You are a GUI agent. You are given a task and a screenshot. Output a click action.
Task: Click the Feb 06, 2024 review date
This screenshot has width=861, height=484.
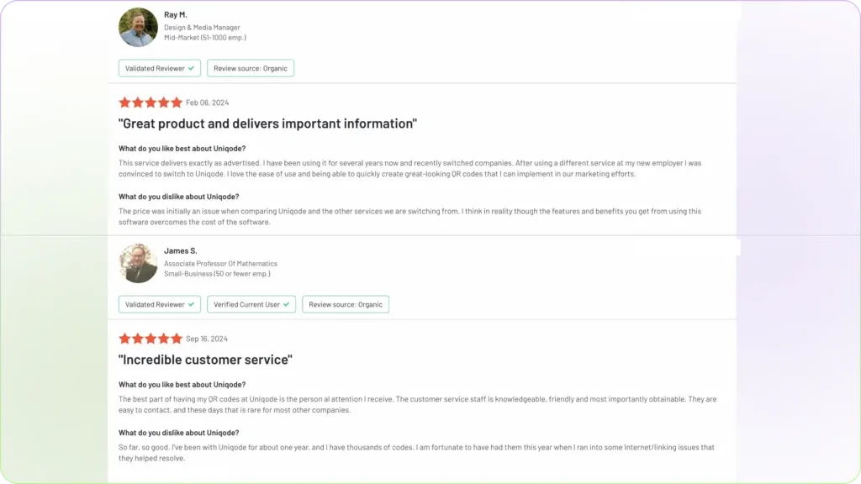(207, 103)
